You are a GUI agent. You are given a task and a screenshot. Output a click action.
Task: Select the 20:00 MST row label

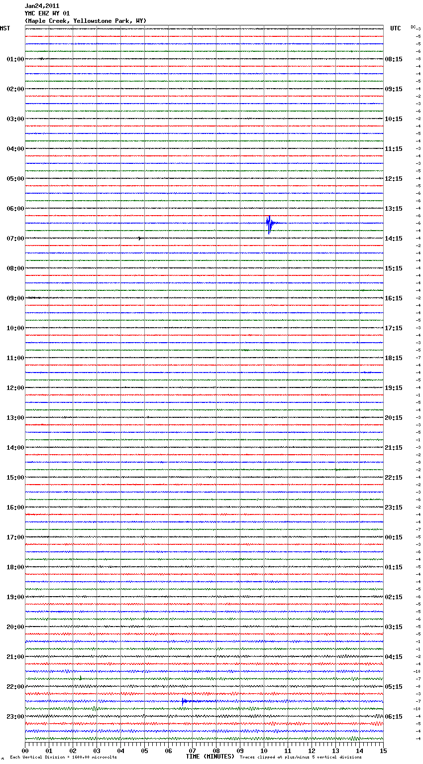(x=15, y=627)
